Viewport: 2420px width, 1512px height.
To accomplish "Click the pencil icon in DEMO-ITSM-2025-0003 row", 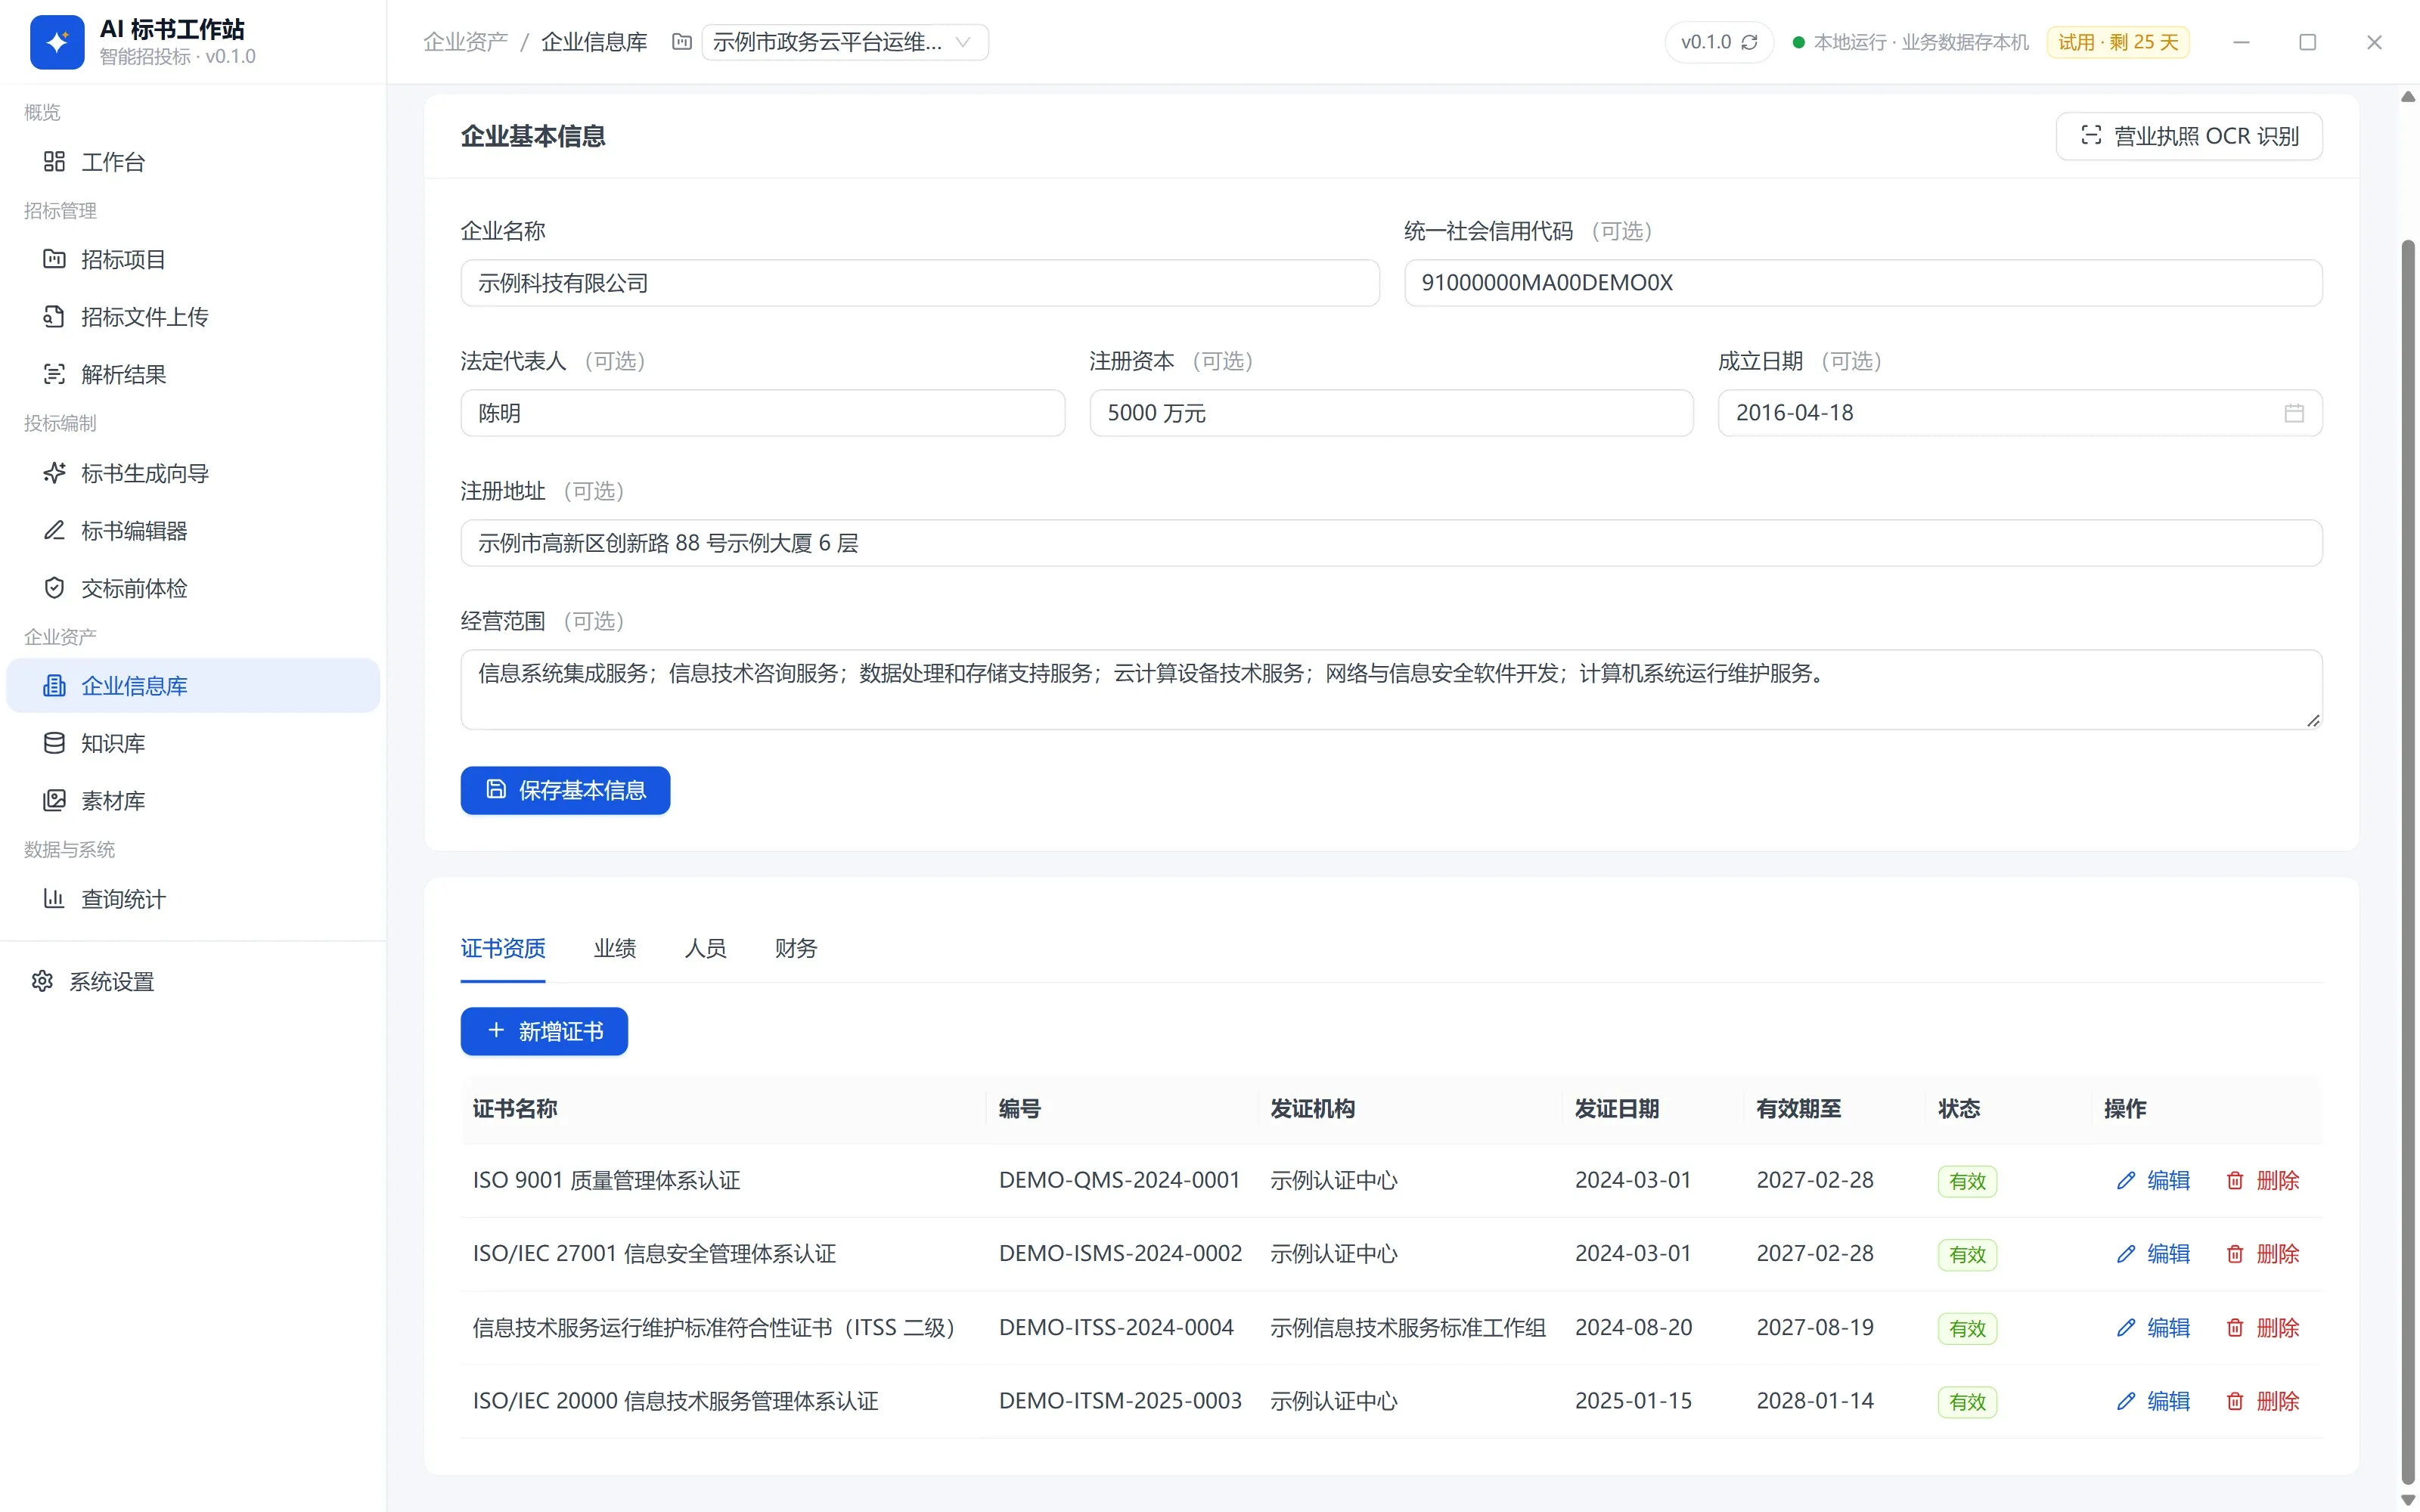I will tap(2125, 1401).
